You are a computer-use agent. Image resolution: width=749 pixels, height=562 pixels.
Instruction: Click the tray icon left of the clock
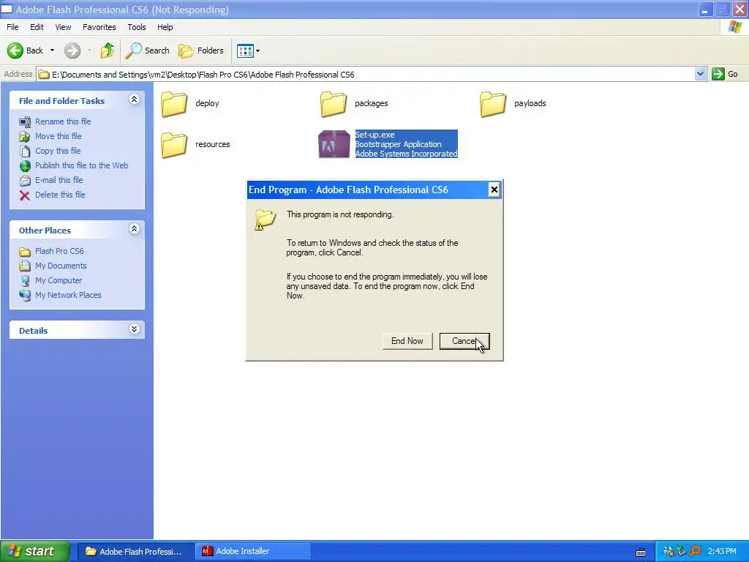[x=695, y=552]
